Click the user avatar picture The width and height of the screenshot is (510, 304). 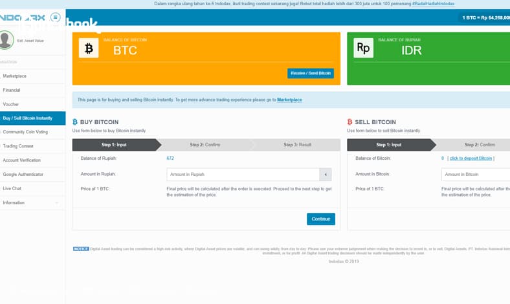click(x=6, y=40)
